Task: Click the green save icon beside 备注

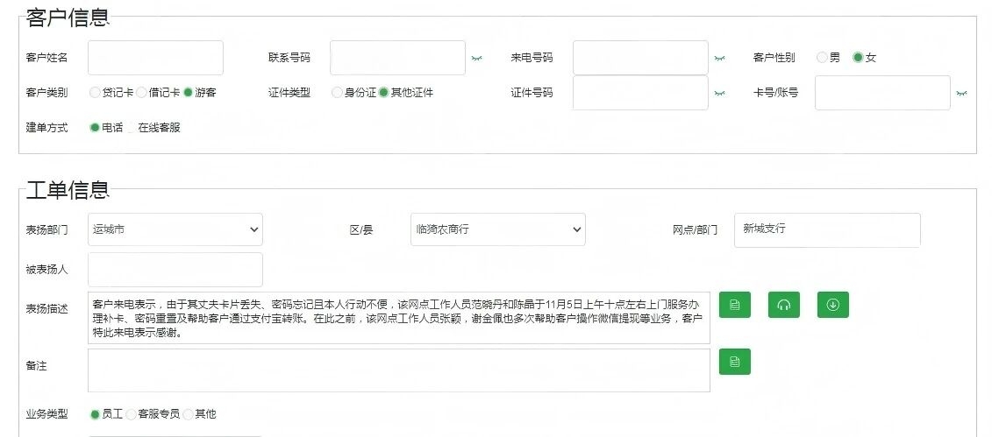Action: [x=734, y=362]
